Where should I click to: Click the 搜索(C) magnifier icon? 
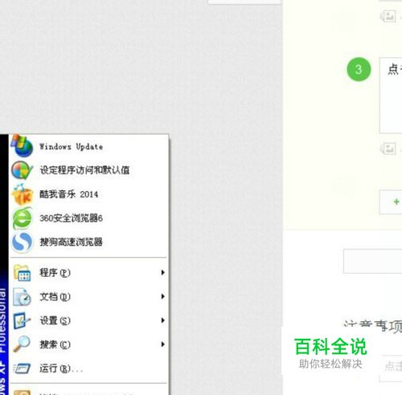(22, 344)
